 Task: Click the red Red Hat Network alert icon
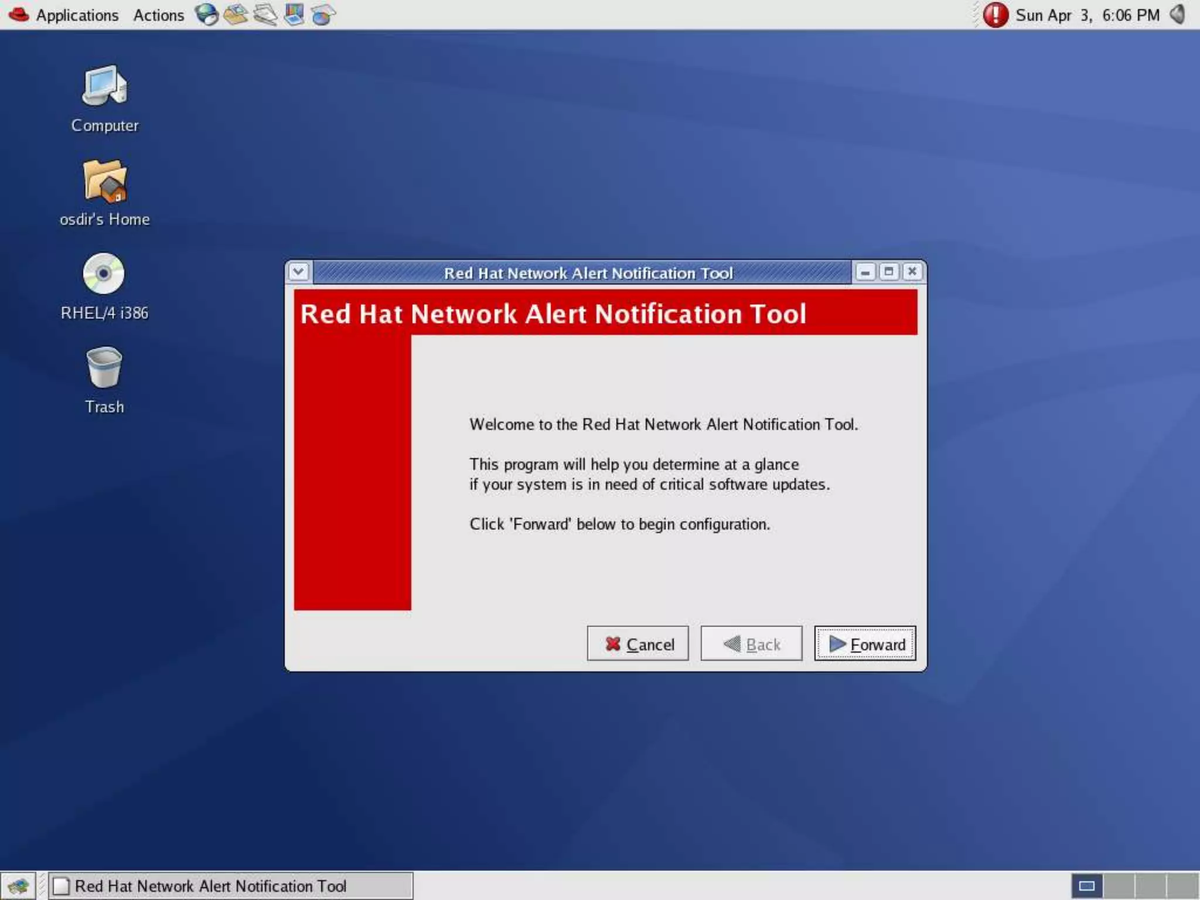pyautogui.click(x=995, y=15)
